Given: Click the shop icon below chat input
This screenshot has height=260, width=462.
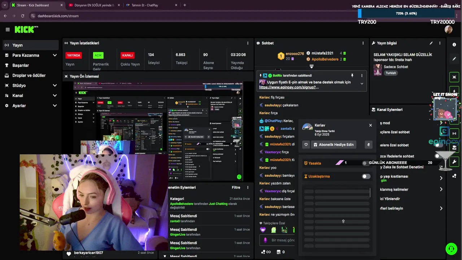Looking at the screenshot, I should tap(278, 252).
